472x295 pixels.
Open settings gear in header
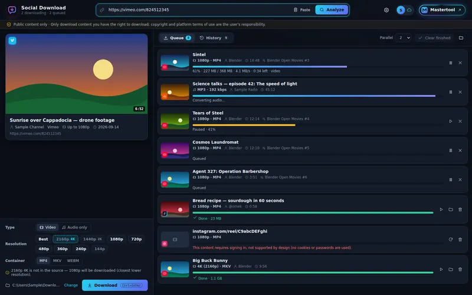[386, 10]
